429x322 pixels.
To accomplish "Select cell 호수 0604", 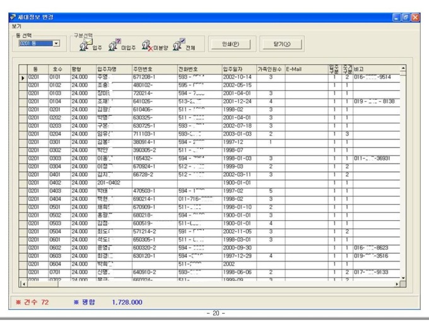I will 60,264.
